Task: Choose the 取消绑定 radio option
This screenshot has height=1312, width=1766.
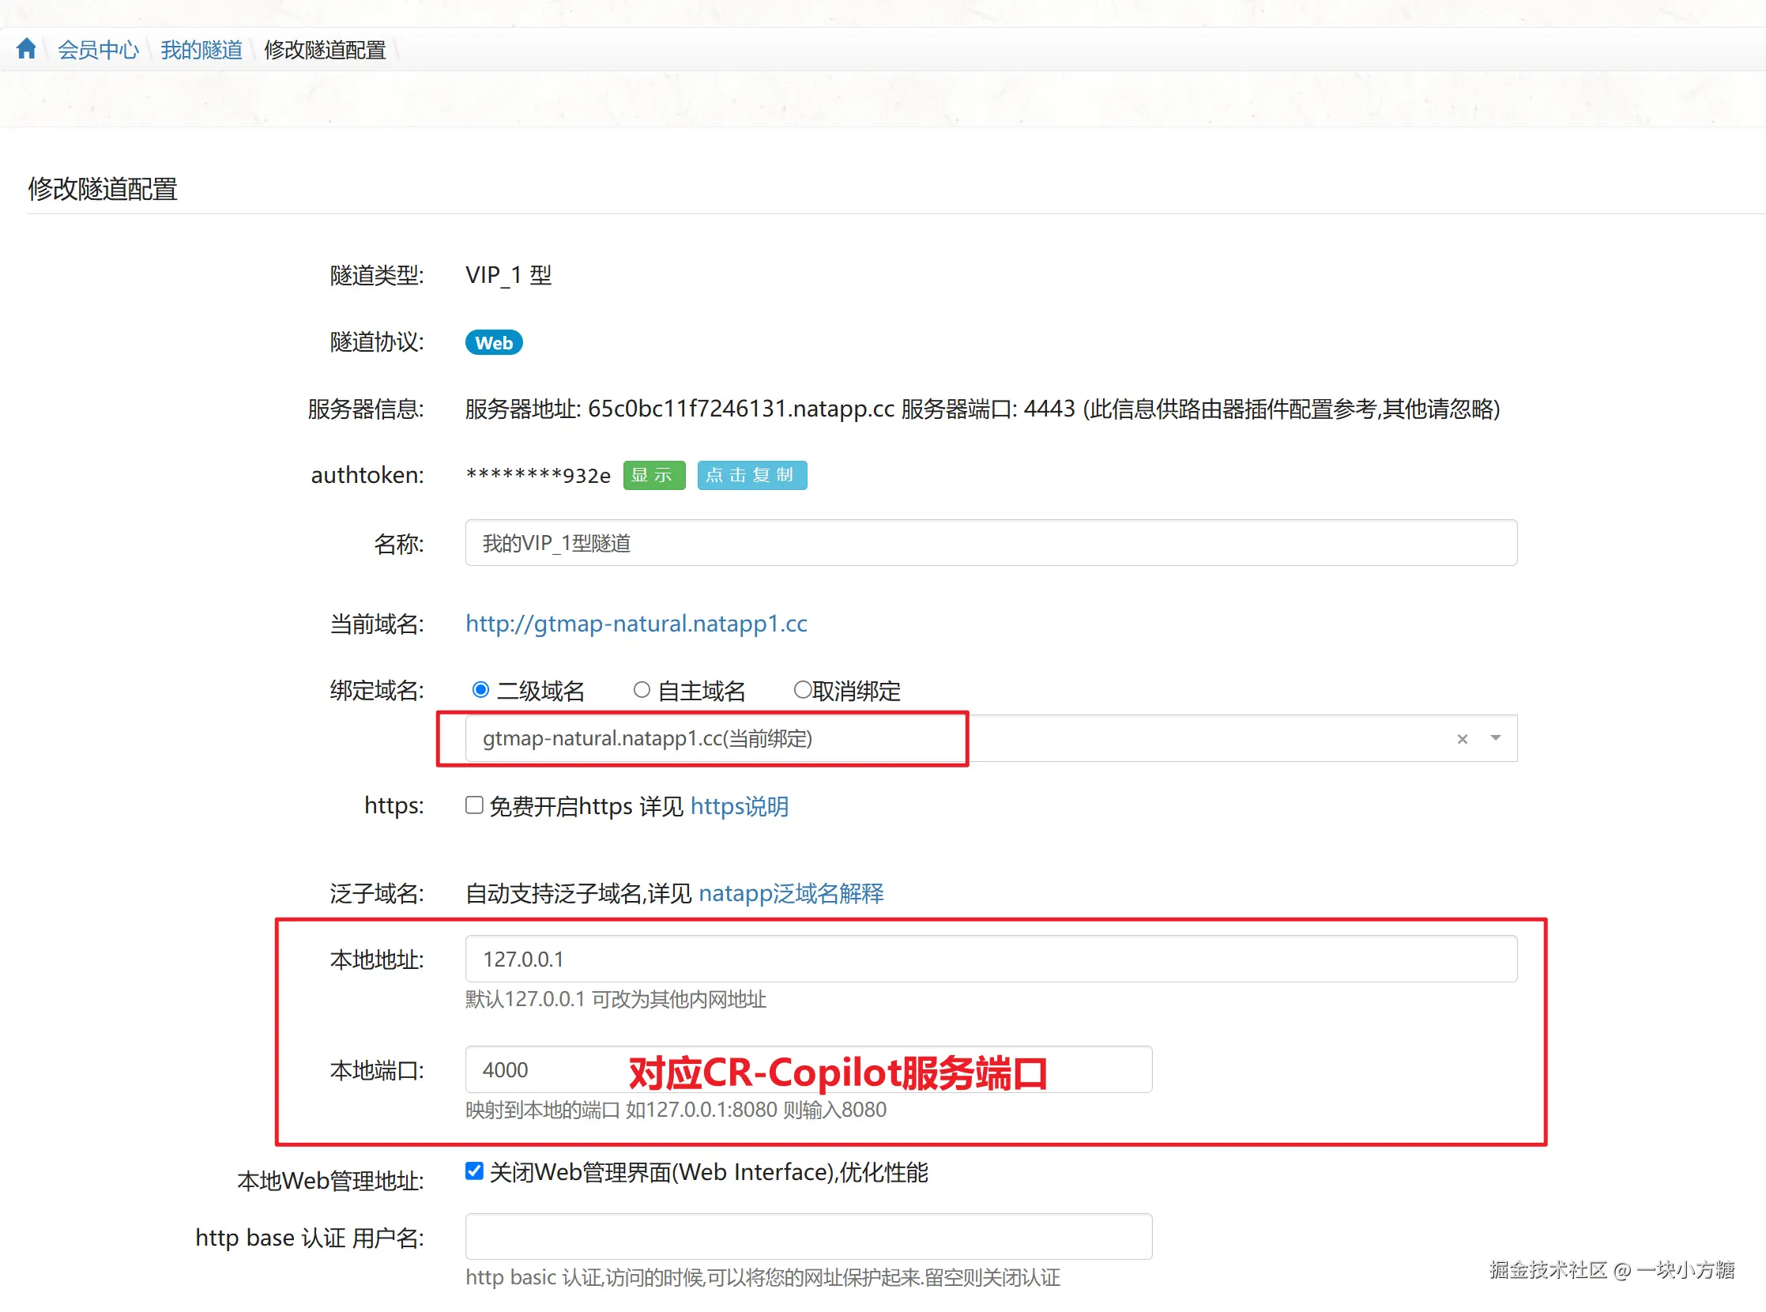Action: click(x=802, y=689)
